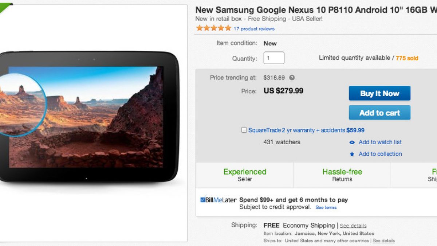Open shipping See details link
The image size is (437, 246).
353,226
